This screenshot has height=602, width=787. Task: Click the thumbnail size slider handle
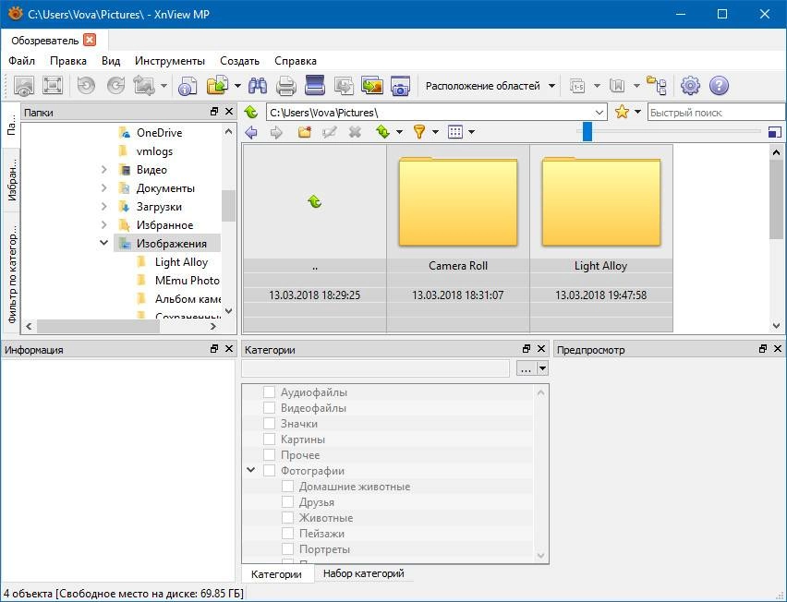click(587, 132)
